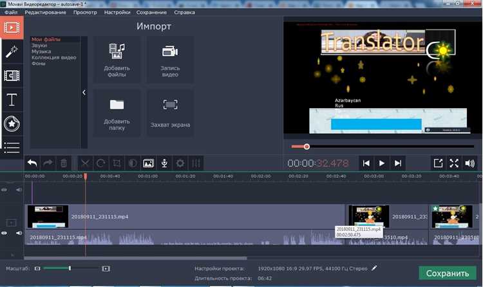Start audio recording with microphone icon

click(164, 163)
